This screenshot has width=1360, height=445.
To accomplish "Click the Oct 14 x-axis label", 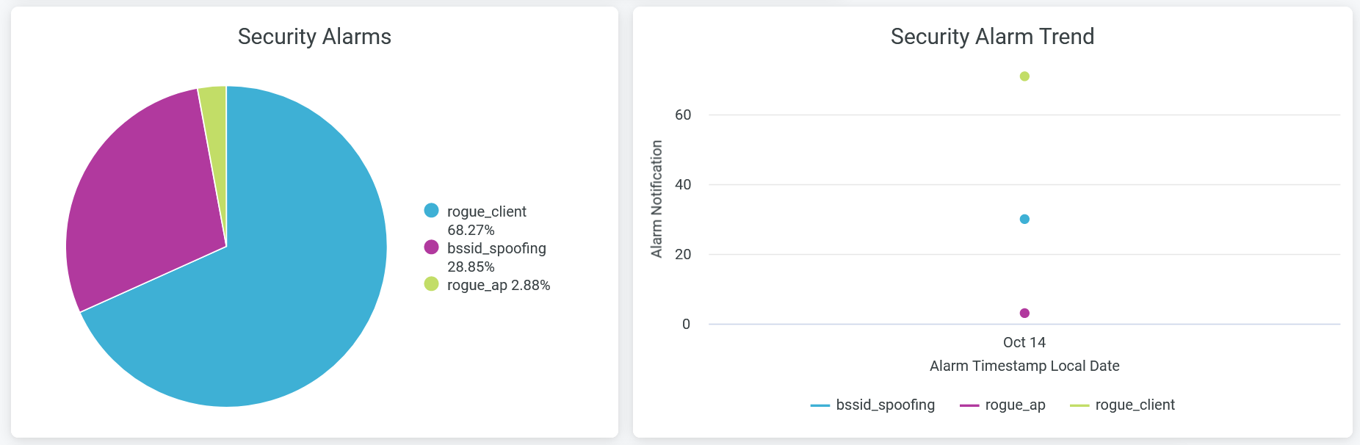I will point(1024,343).
